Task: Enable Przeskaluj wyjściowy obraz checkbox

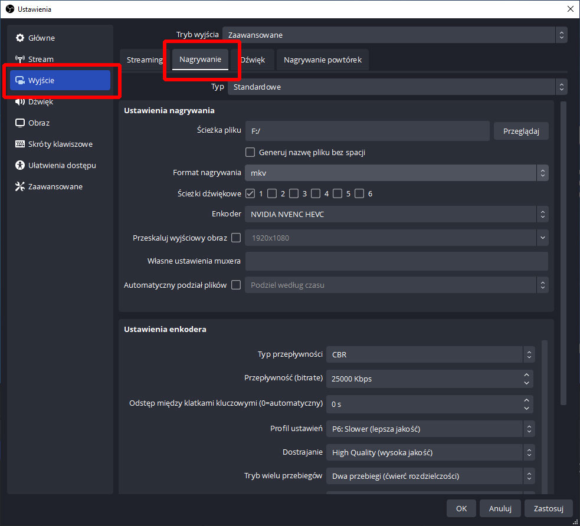Action: (236, 238)
